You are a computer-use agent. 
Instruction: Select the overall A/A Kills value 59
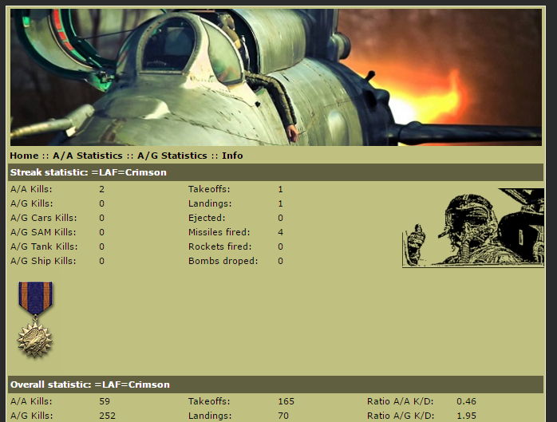point(105,401)
